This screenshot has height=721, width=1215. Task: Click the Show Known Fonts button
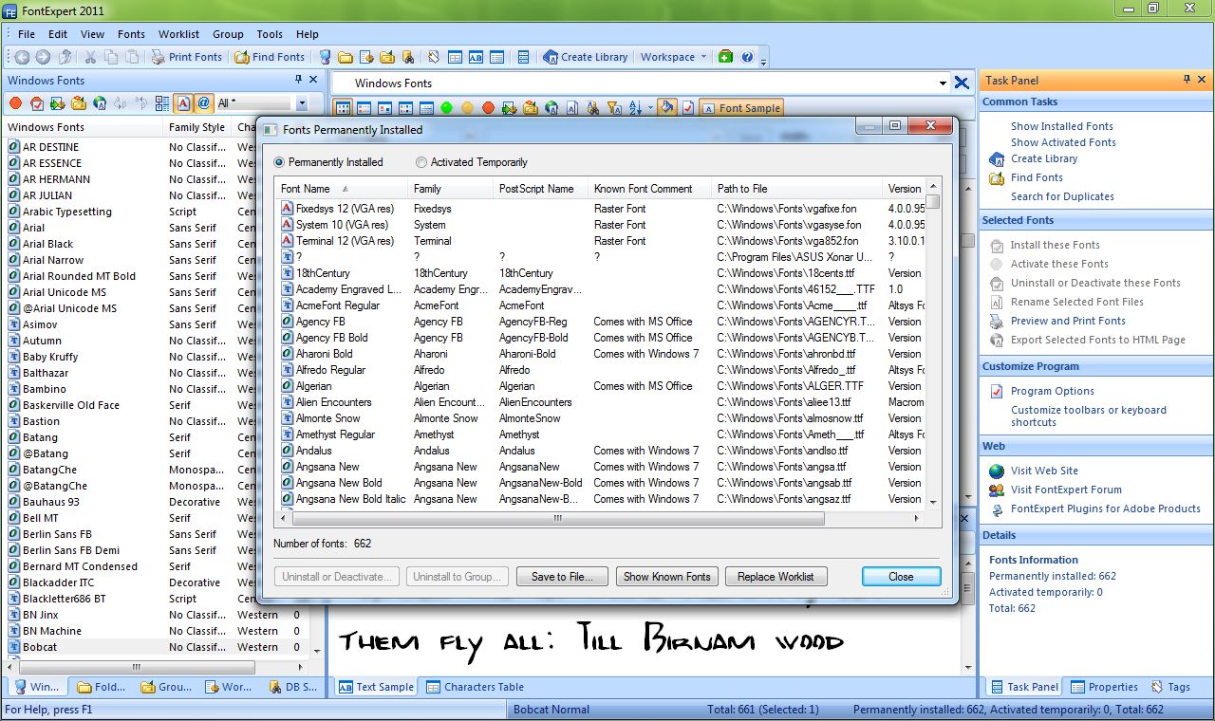(667, 577)
